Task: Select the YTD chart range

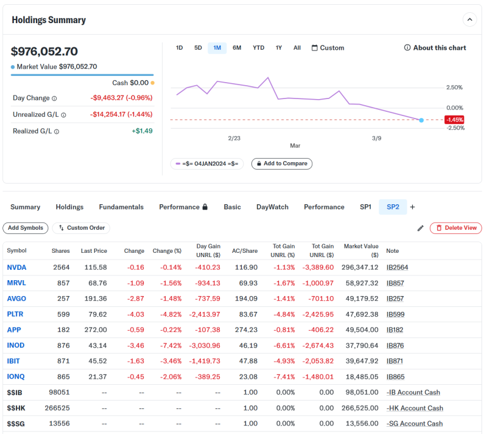Action: point(258,48)
